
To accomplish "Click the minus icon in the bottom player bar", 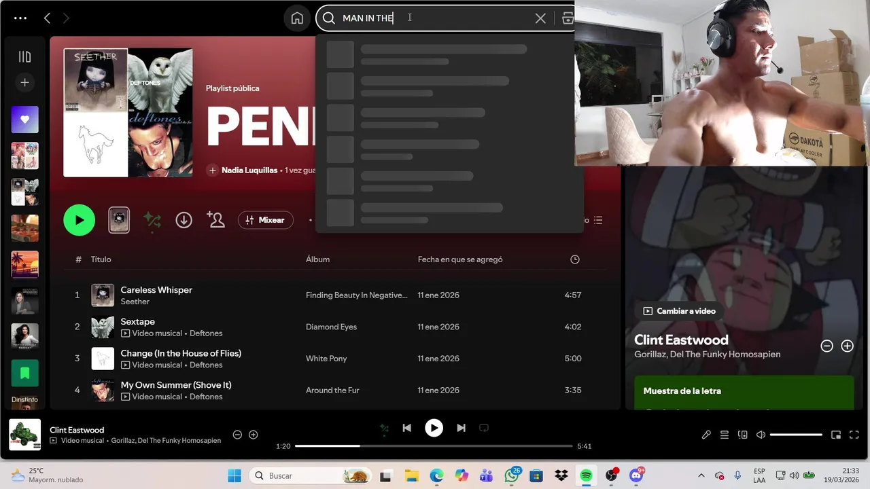I will click(237, 435).
